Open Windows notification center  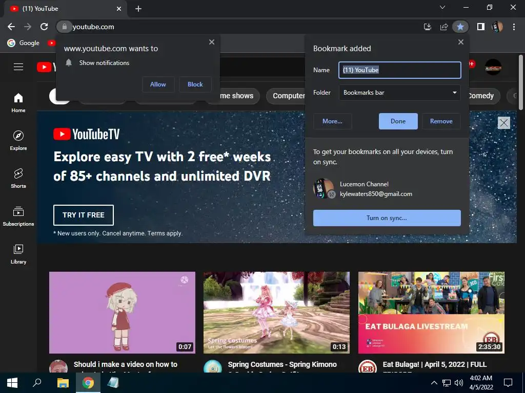coord(508,383)
